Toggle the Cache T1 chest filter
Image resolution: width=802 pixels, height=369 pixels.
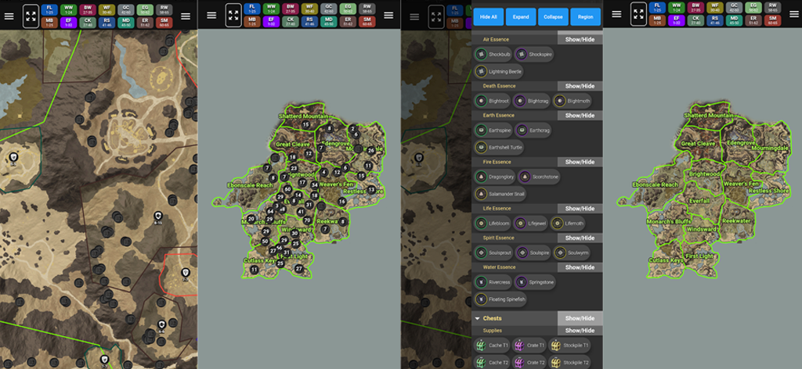tap(492, 346)
